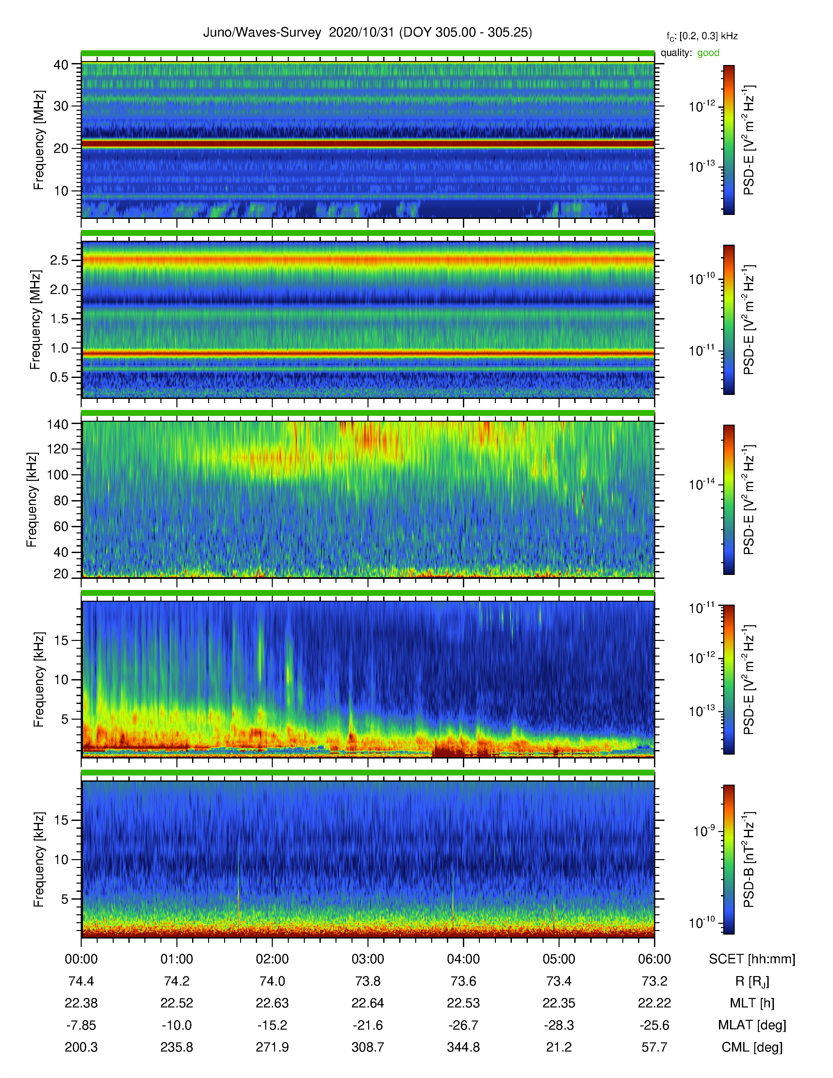Click the MLAT [deg] row label

(x=752, y=1025)
